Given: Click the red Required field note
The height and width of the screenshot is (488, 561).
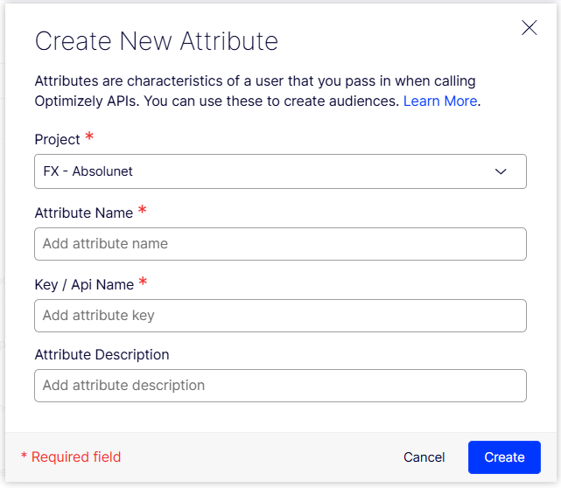Looking at the screenshot, I should pyautogui.click(x=71, y=457).
